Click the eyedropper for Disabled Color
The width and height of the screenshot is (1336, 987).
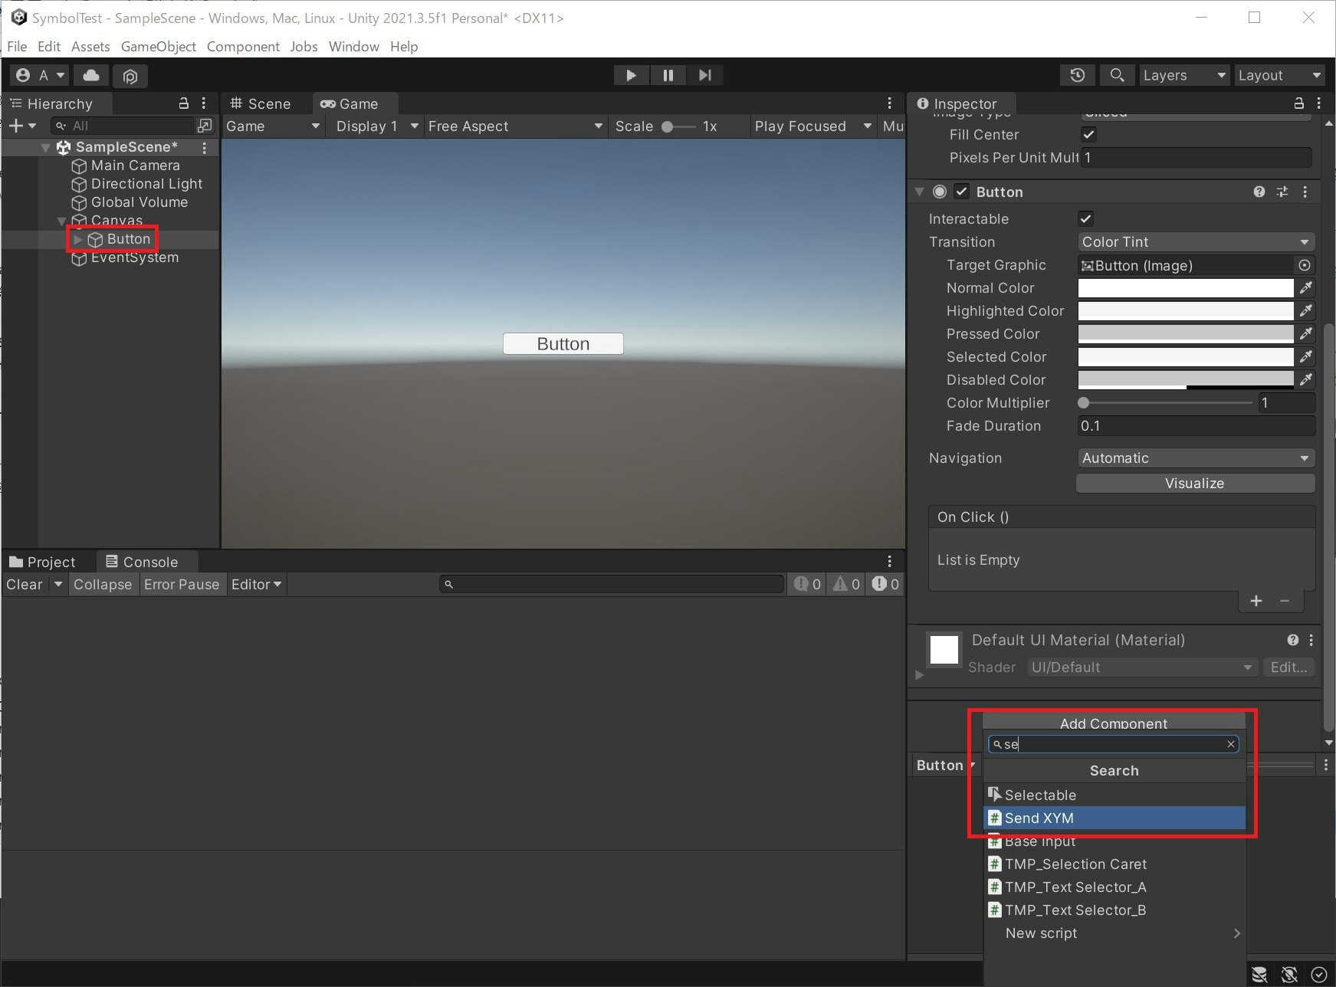click(1305, 380)
